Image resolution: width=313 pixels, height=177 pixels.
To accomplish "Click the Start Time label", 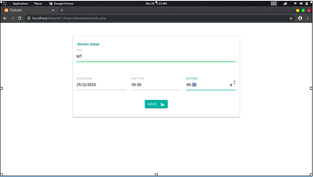I will [x=138, y=79].
